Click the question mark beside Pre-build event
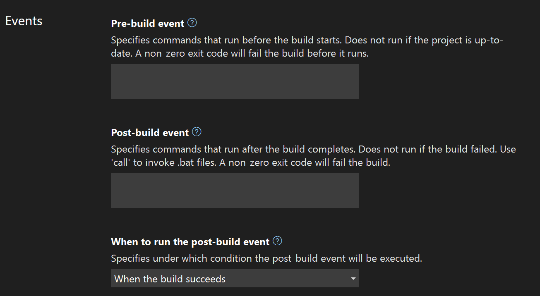Image resolution: width=540 pixels, height=296 pixels. 192,23
